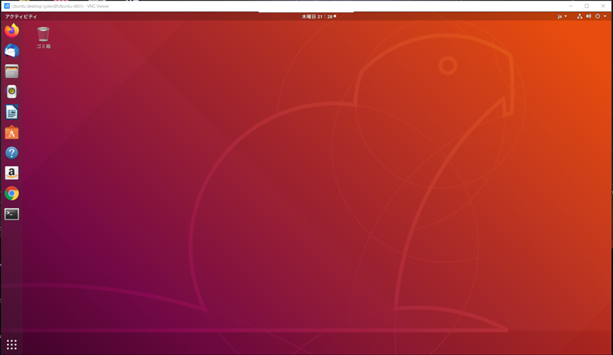
Task: Click the power icon in top bar
Action: tap(598, 16)
